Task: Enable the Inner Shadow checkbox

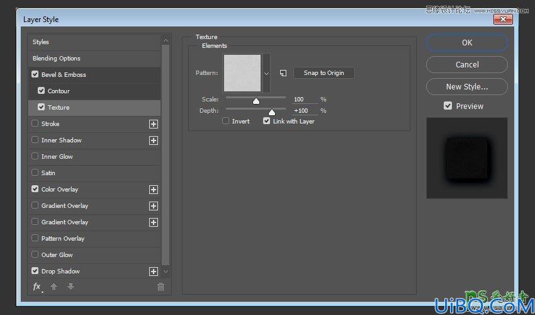Action: pyautogui.click(x=35, y=140)
